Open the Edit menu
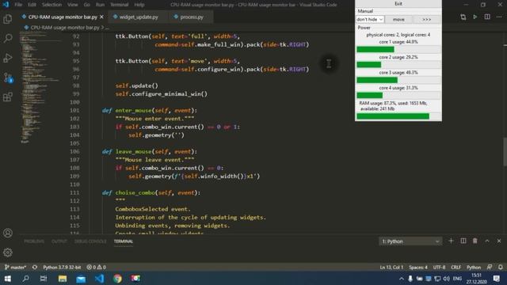The width and height of the screenshot is (507, 285). click(x=32, y=5)
